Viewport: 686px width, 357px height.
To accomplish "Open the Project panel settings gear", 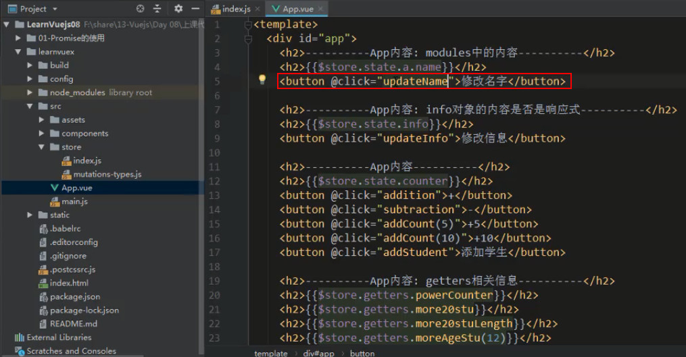I will 178,8.
